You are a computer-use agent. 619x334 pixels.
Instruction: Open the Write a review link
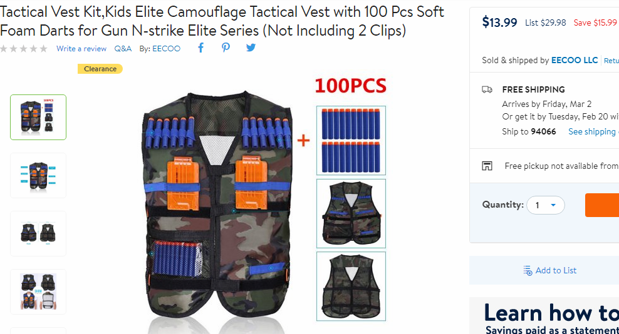click(x=81, y=49)
